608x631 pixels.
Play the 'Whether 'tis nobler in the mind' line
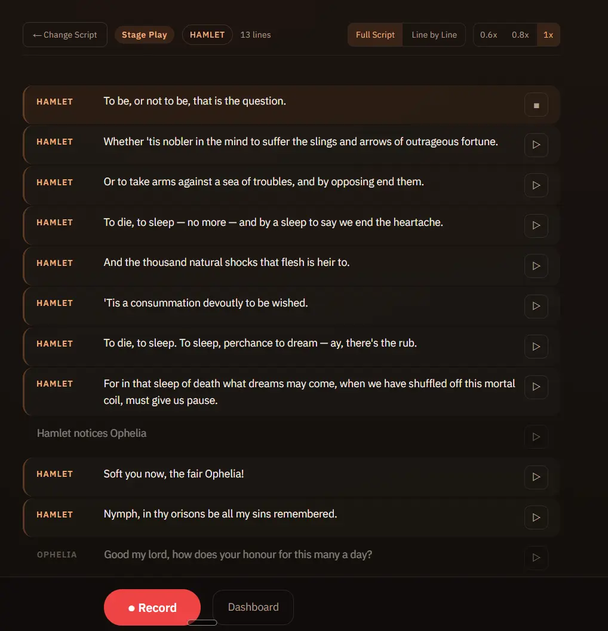tap(536, 145)
